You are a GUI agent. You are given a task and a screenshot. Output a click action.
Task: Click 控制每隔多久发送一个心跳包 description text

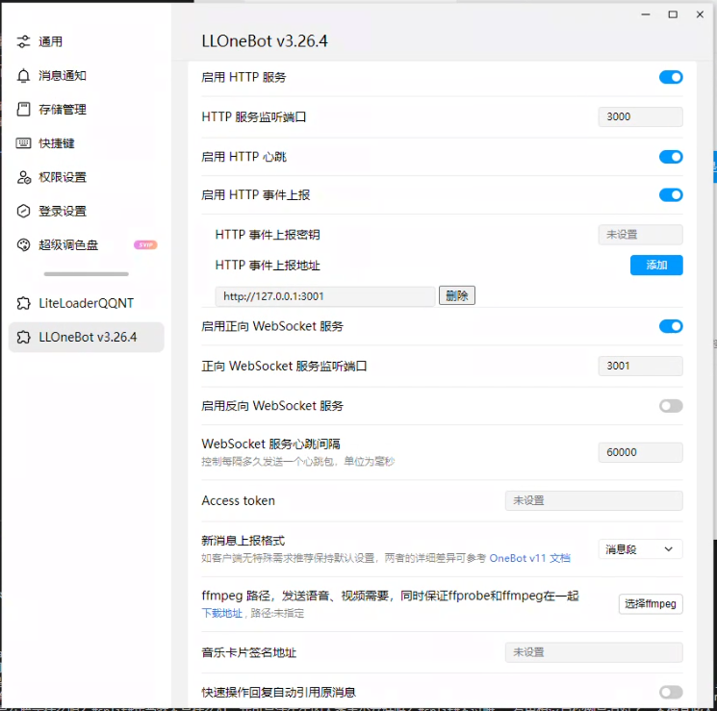[x=297, y=462]
